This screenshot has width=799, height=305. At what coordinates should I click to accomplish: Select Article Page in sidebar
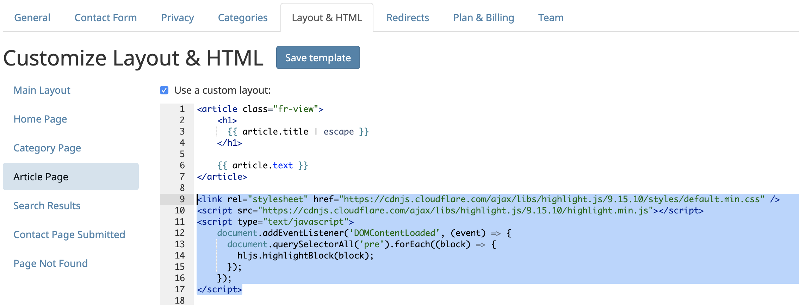coord(71,176)
